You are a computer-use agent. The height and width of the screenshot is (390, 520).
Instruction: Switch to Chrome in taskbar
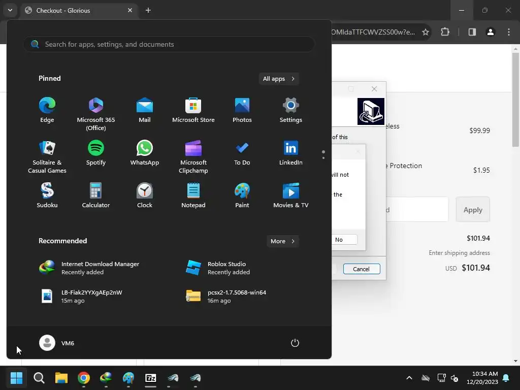[84, 378]
